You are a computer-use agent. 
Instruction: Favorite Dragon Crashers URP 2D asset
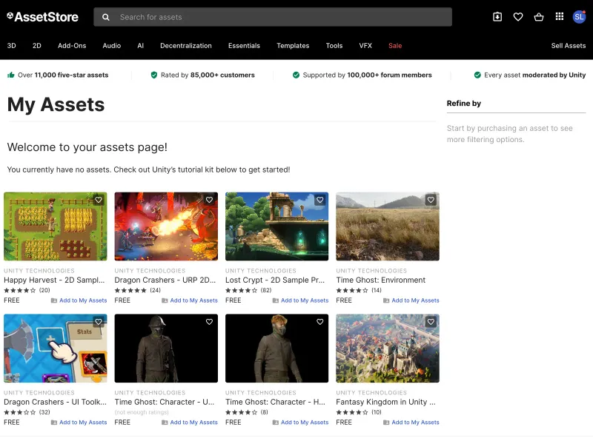209,200
